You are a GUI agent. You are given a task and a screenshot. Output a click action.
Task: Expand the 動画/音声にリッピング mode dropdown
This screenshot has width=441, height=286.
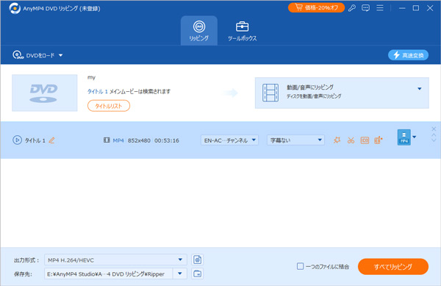pos(420,89)
